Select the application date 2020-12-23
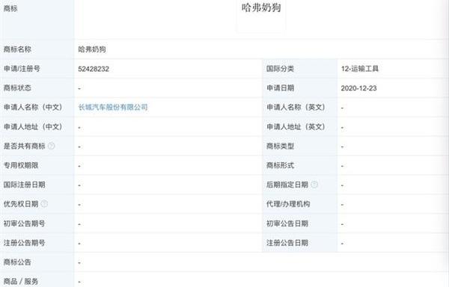The width and height of the screenshot is (449, 287). pyautogui.click(x=358, y=88)
